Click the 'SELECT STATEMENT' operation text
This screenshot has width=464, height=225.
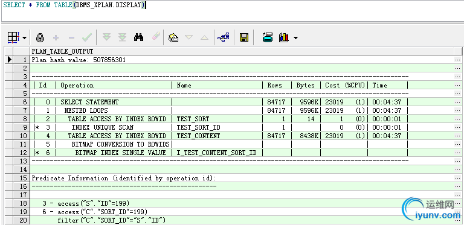point(89,102)
